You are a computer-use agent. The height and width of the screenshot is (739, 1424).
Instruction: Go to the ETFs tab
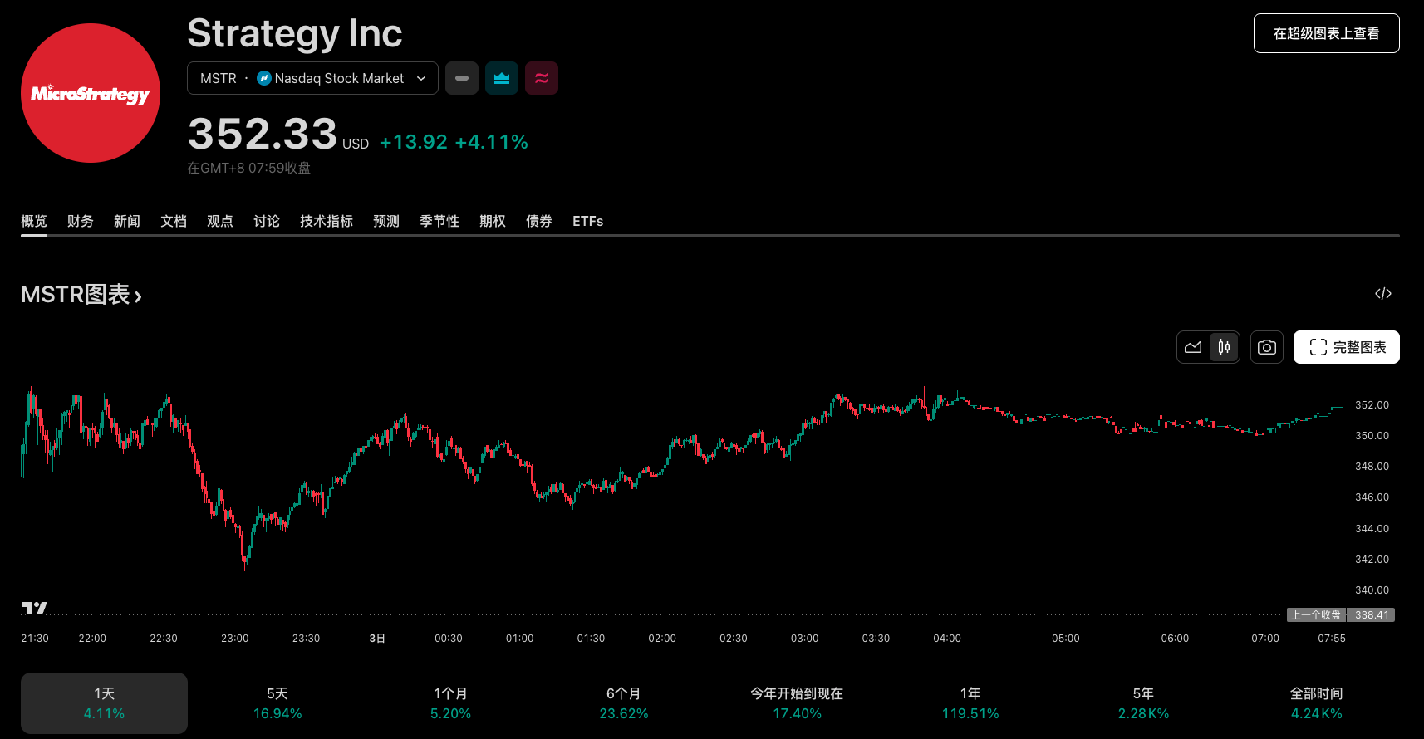point(587,221)
